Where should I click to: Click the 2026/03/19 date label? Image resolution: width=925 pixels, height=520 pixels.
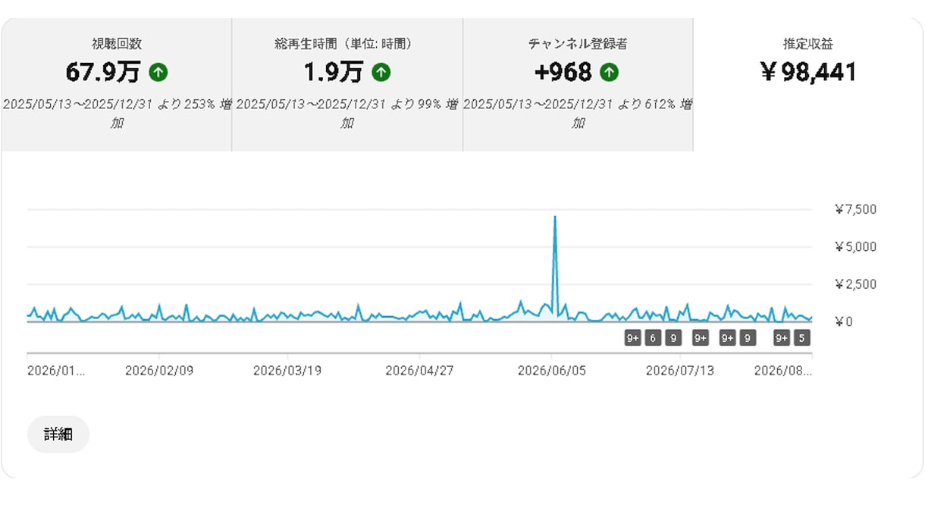287,371
